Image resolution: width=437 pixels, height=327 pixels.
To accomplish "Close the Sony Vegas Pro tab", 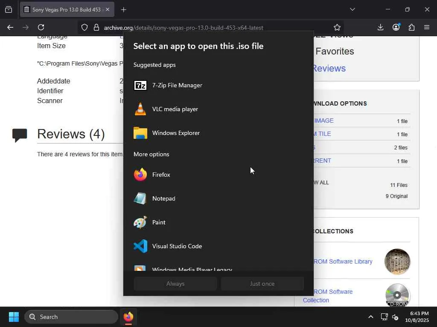I will 107,9.
